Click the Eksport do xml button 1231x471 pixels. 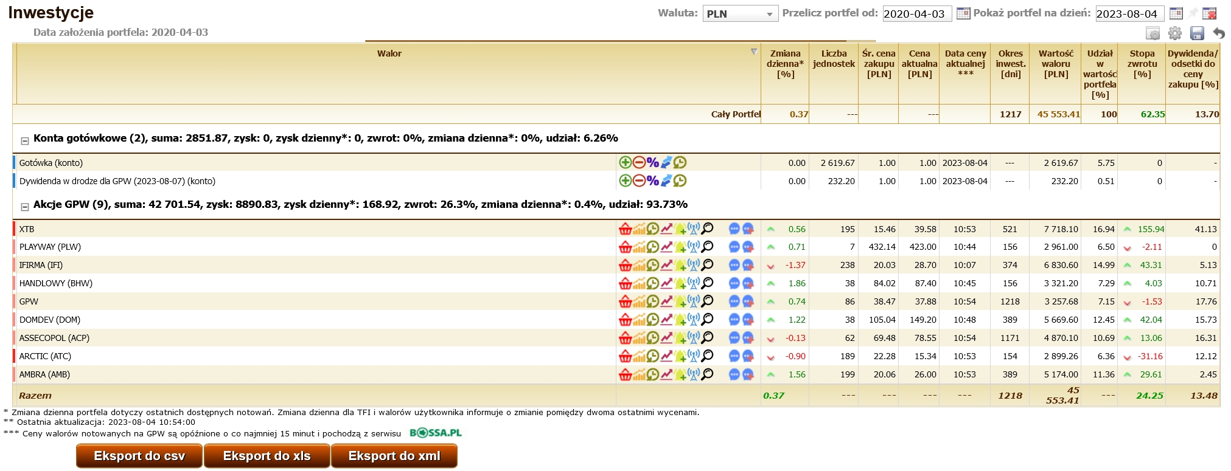394,456
